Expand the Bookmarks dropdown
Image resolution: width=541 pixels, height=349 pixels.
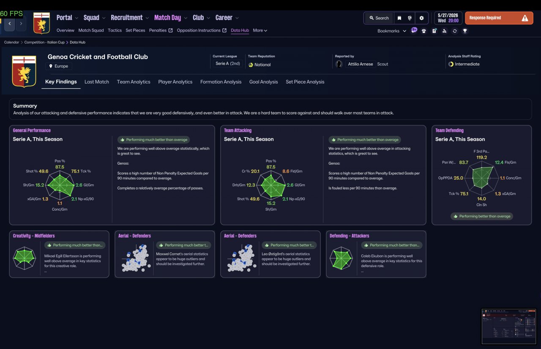392,31
